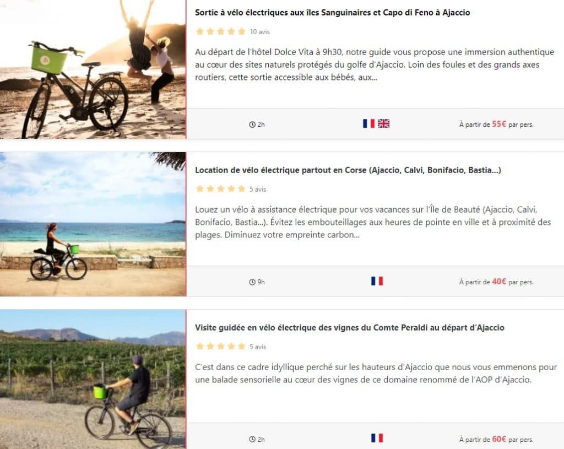Click UK flag on Sanguinaires tour listing
Viewport: 564px width, 449px height.
click(384, 123)
